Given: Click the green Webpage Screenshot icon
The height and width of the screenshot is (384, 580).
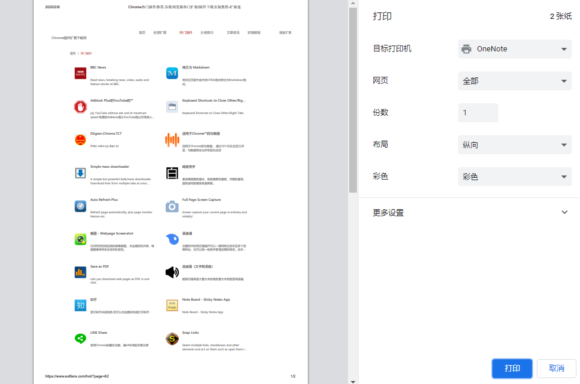Looking at the screenshot, I should click(80, 239).
